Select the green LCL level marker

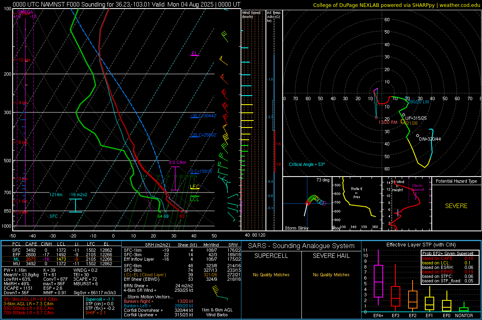194,199
